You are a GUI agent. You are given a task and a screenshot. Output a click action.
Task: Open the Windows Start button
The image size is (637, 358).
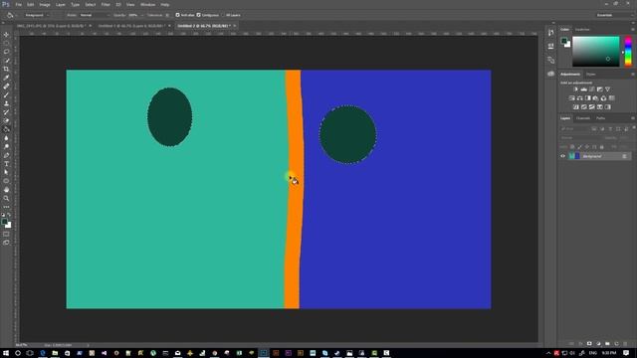[x=6, y=353]
